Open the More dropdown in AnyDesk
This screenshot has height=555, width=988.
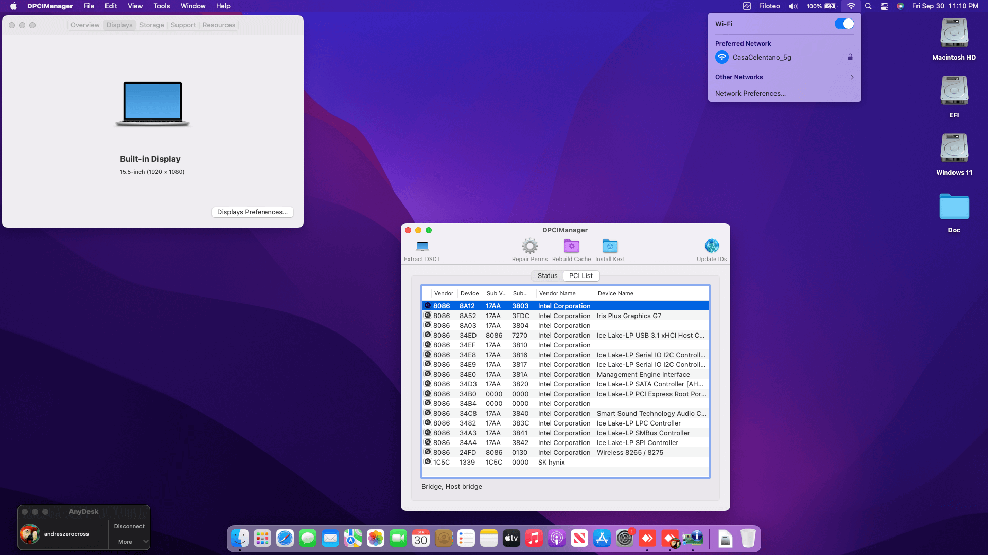click(129, 542)
